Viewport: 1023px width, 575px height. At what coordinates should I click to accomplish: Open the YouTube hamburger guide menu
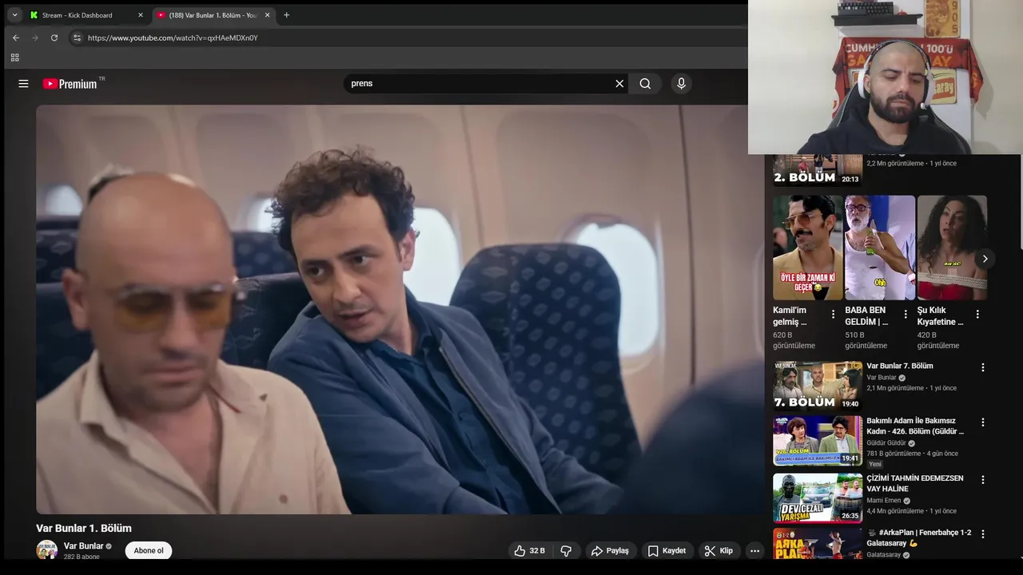pos(23,83)
